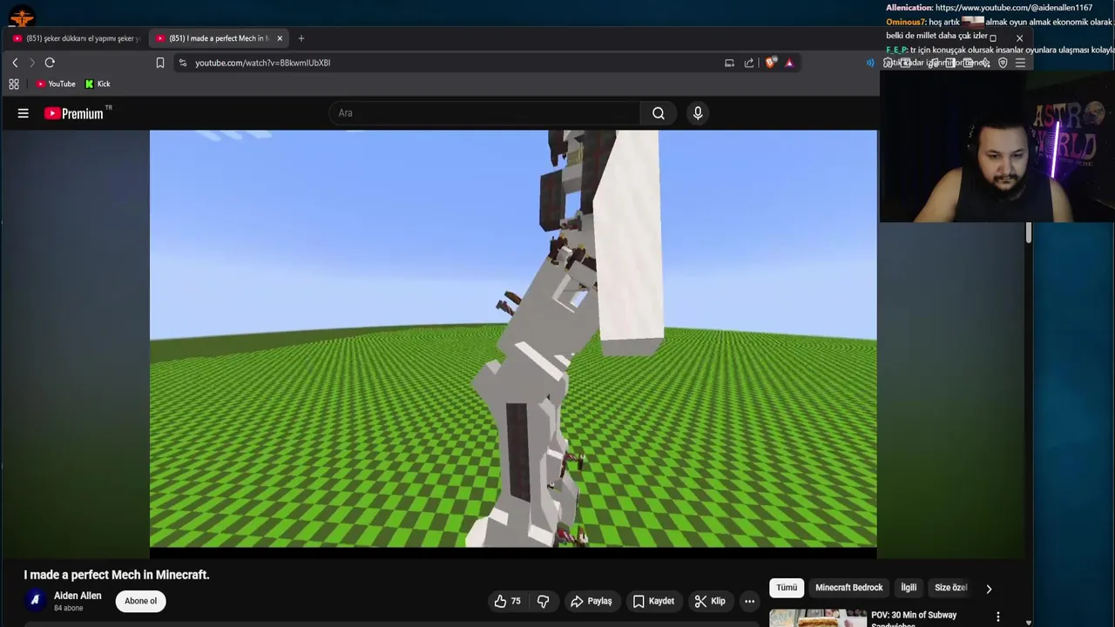Click Ominous7 chat message username

tap(906, 22)
